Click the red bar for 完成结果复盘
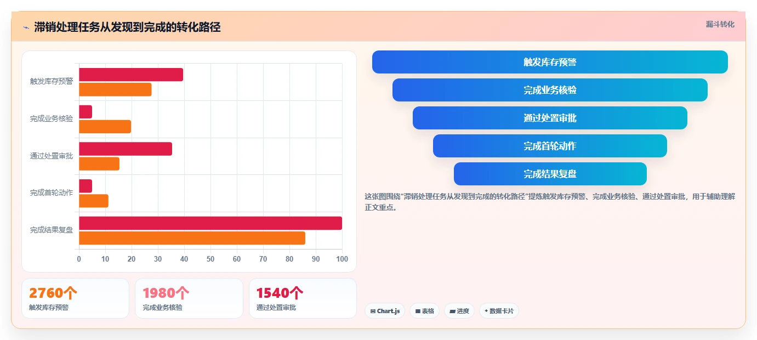757x340 pixels. (x=210, y=223)
